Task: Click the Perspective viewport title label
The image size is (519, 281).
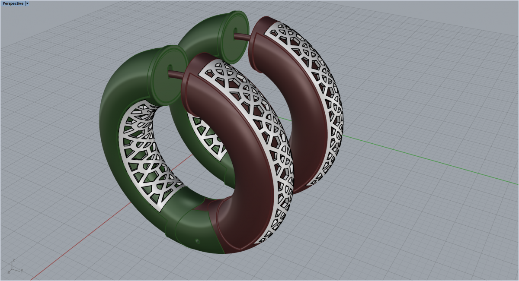Action: pyautogui.click(x=13, y=3)
